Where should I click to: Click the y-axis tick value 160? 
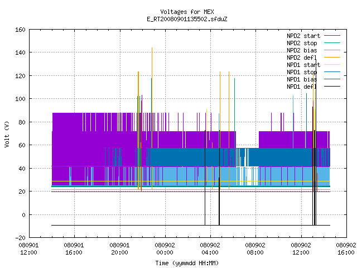pyautogui.click(x=20, y=30)
